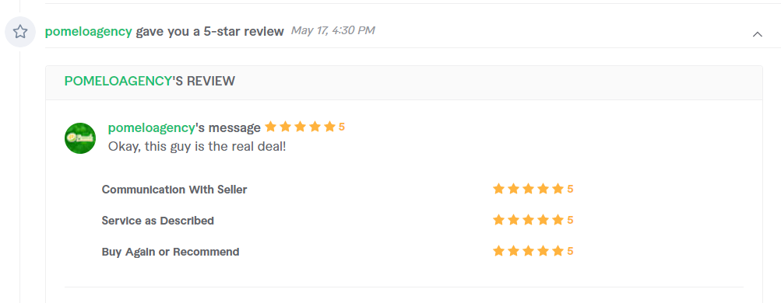The image size is (781, 303).
Task: Select the 'Service as Described' label
Action: (x=158, y=221)
